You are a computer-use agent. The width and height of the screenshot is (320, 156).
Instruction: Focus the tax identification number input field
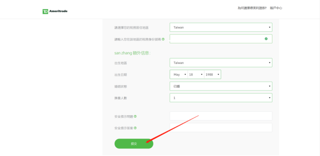click(221, 39)
